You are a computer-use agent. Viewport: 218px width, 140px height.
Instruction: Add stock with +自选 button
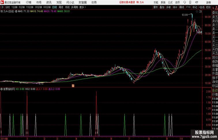202,7
